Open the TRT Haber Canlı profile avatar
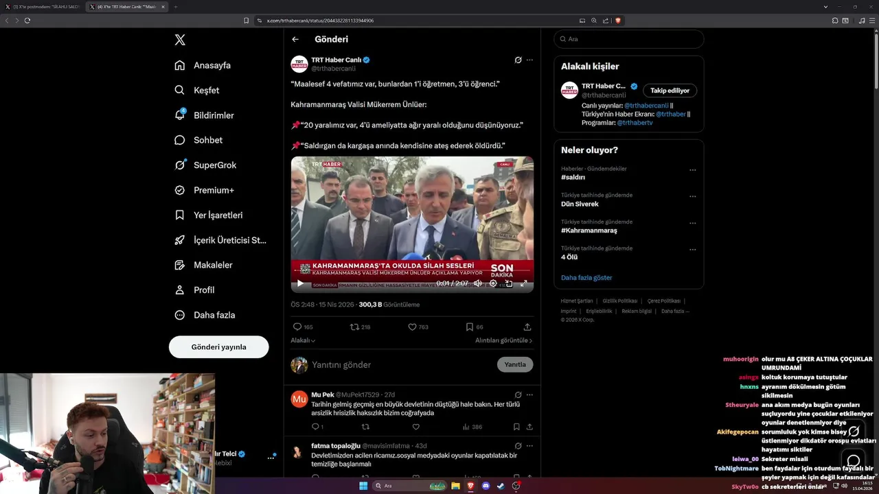 (x=299, y=64)
